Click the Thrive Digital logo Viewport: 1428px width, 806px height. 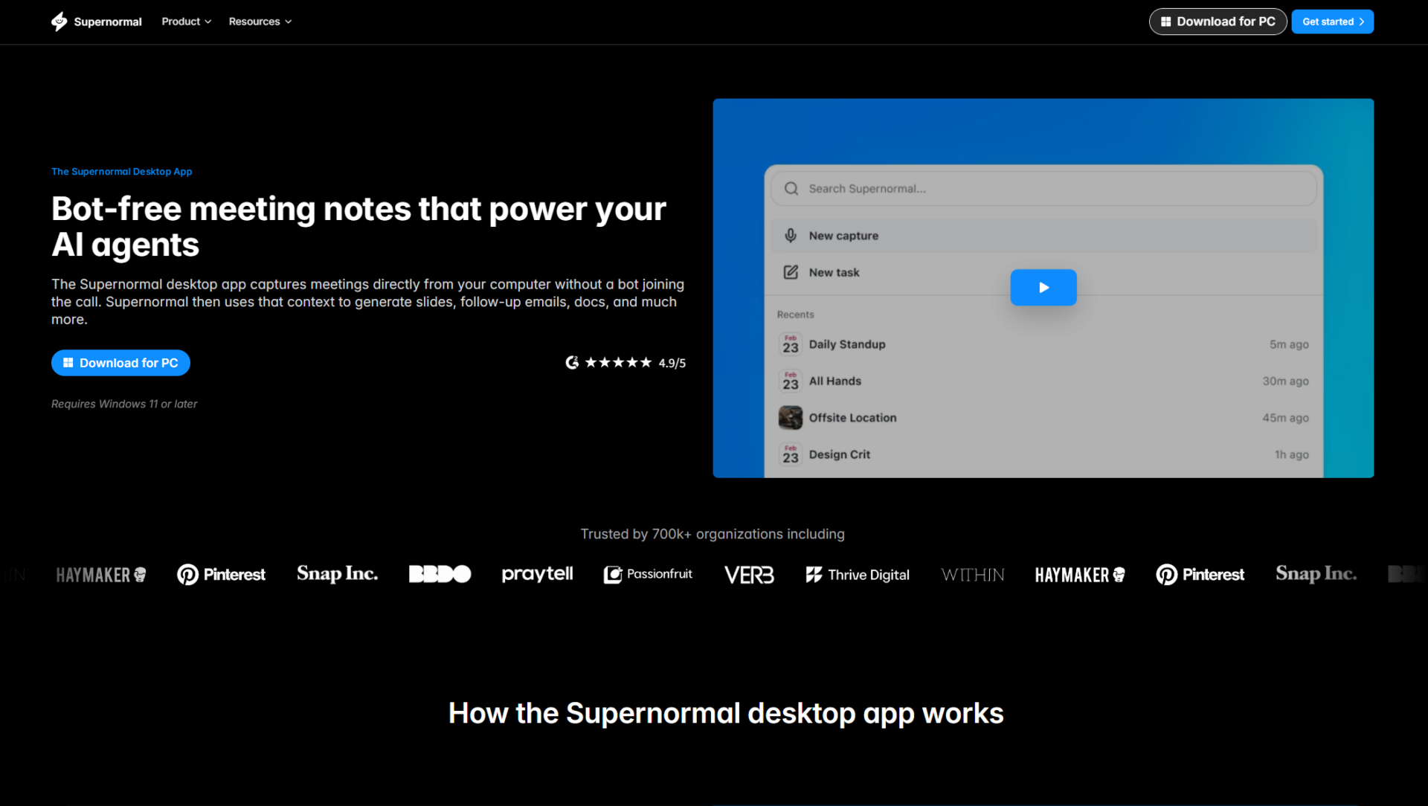857,574
